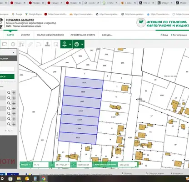The image size is (189, 182).
Task: Select highlighted parcel 1317 on map
Action: point(82,101)
